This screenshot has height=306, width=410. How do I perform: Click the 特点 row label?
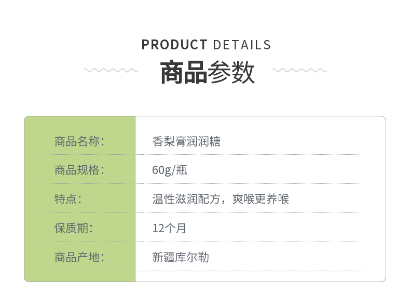[x=68, y=199]
